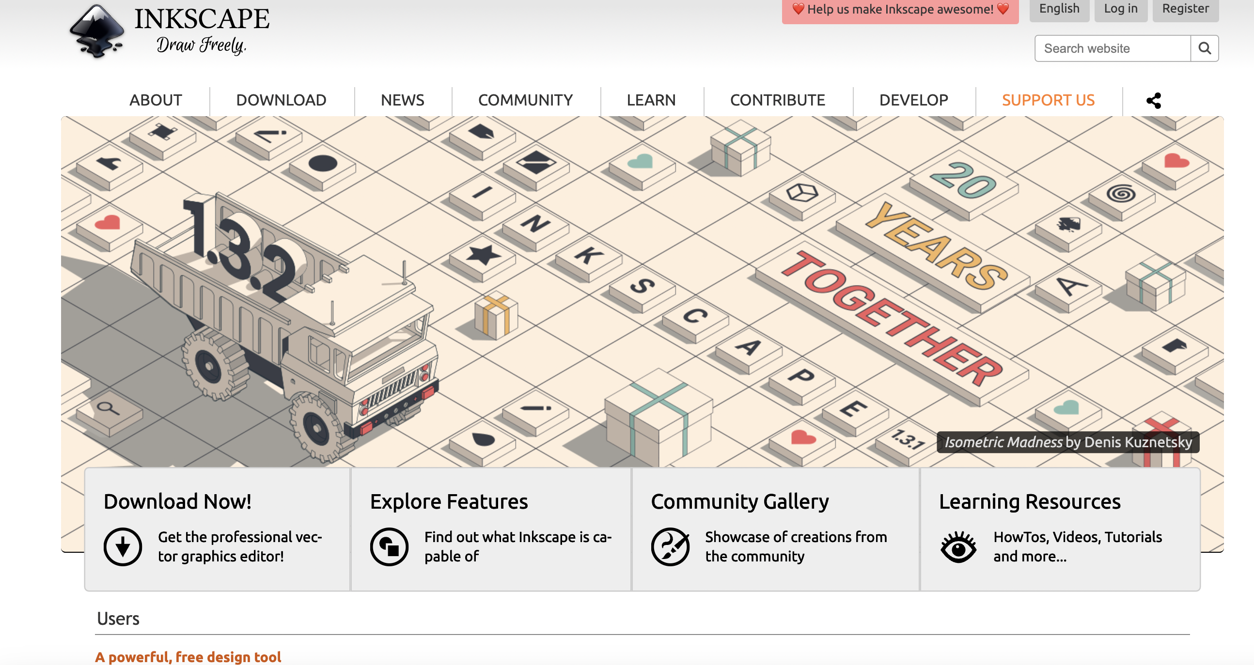
Task: Click the Explore Features shapes icon
Action: [x=389, y=546]
